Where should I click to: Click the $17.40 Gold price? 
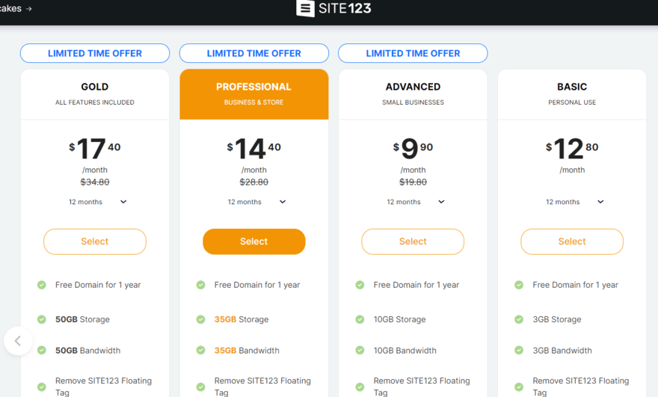click(x=95, y=149)
